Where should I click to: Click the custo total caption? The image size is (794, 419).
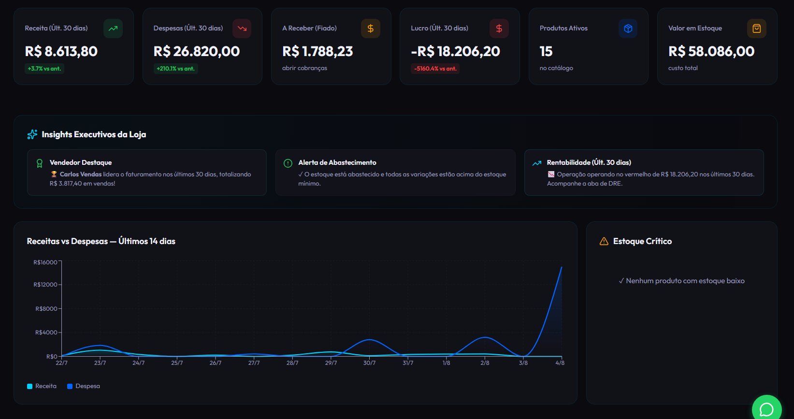click(683, 68)
